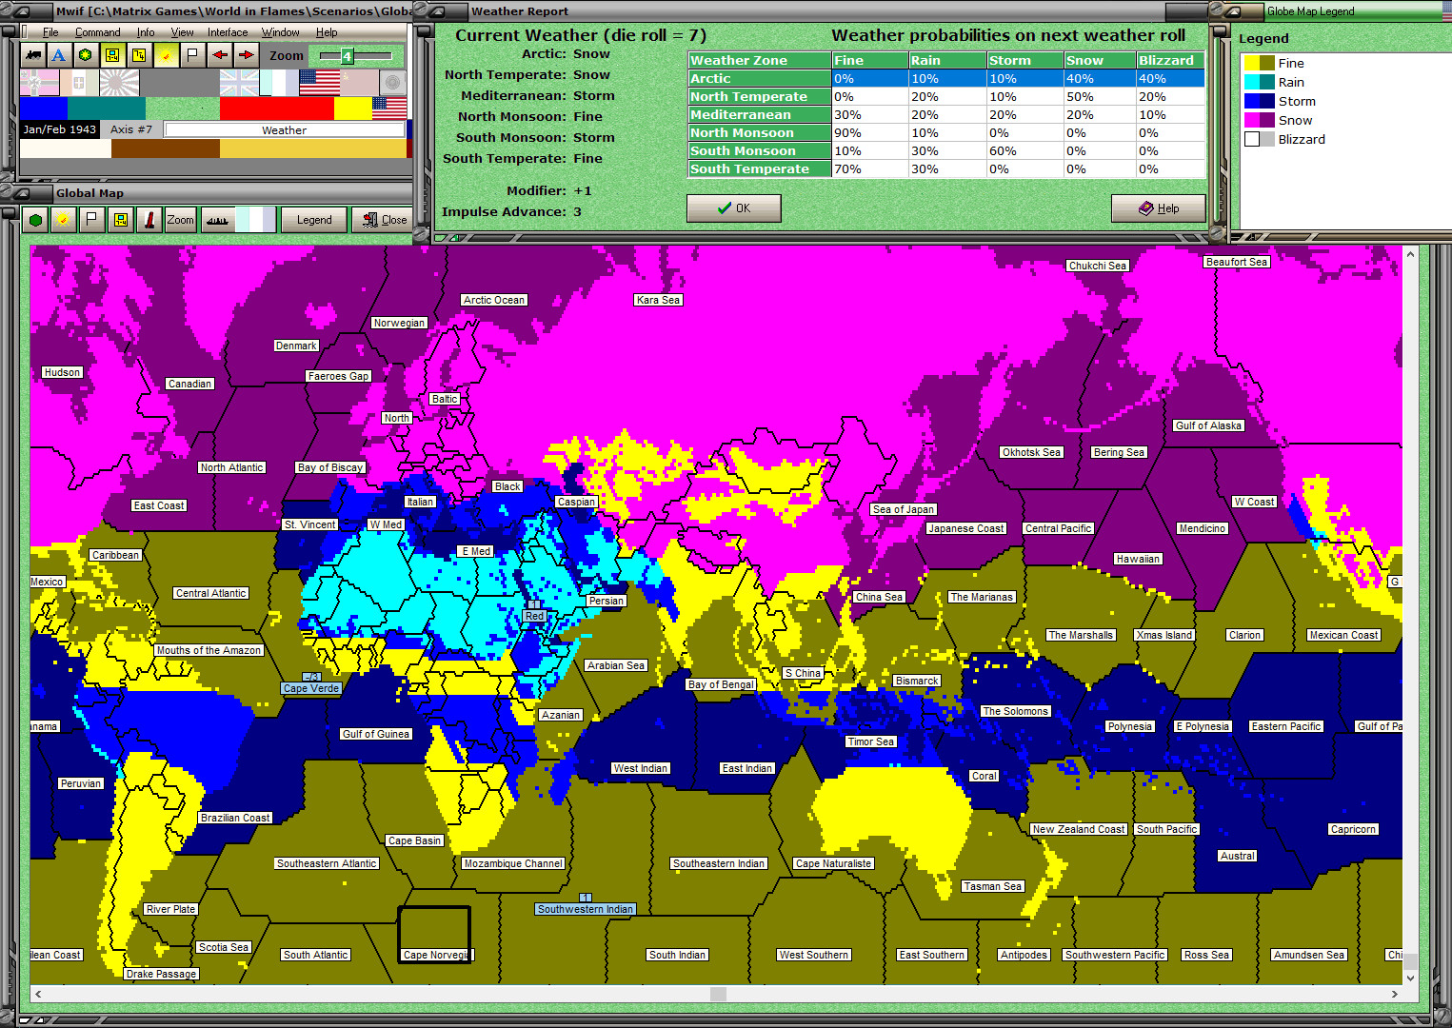Select the Arctic row in the weather table
The width and height of the screenshot is (1452, 1028).
point(946,79)
